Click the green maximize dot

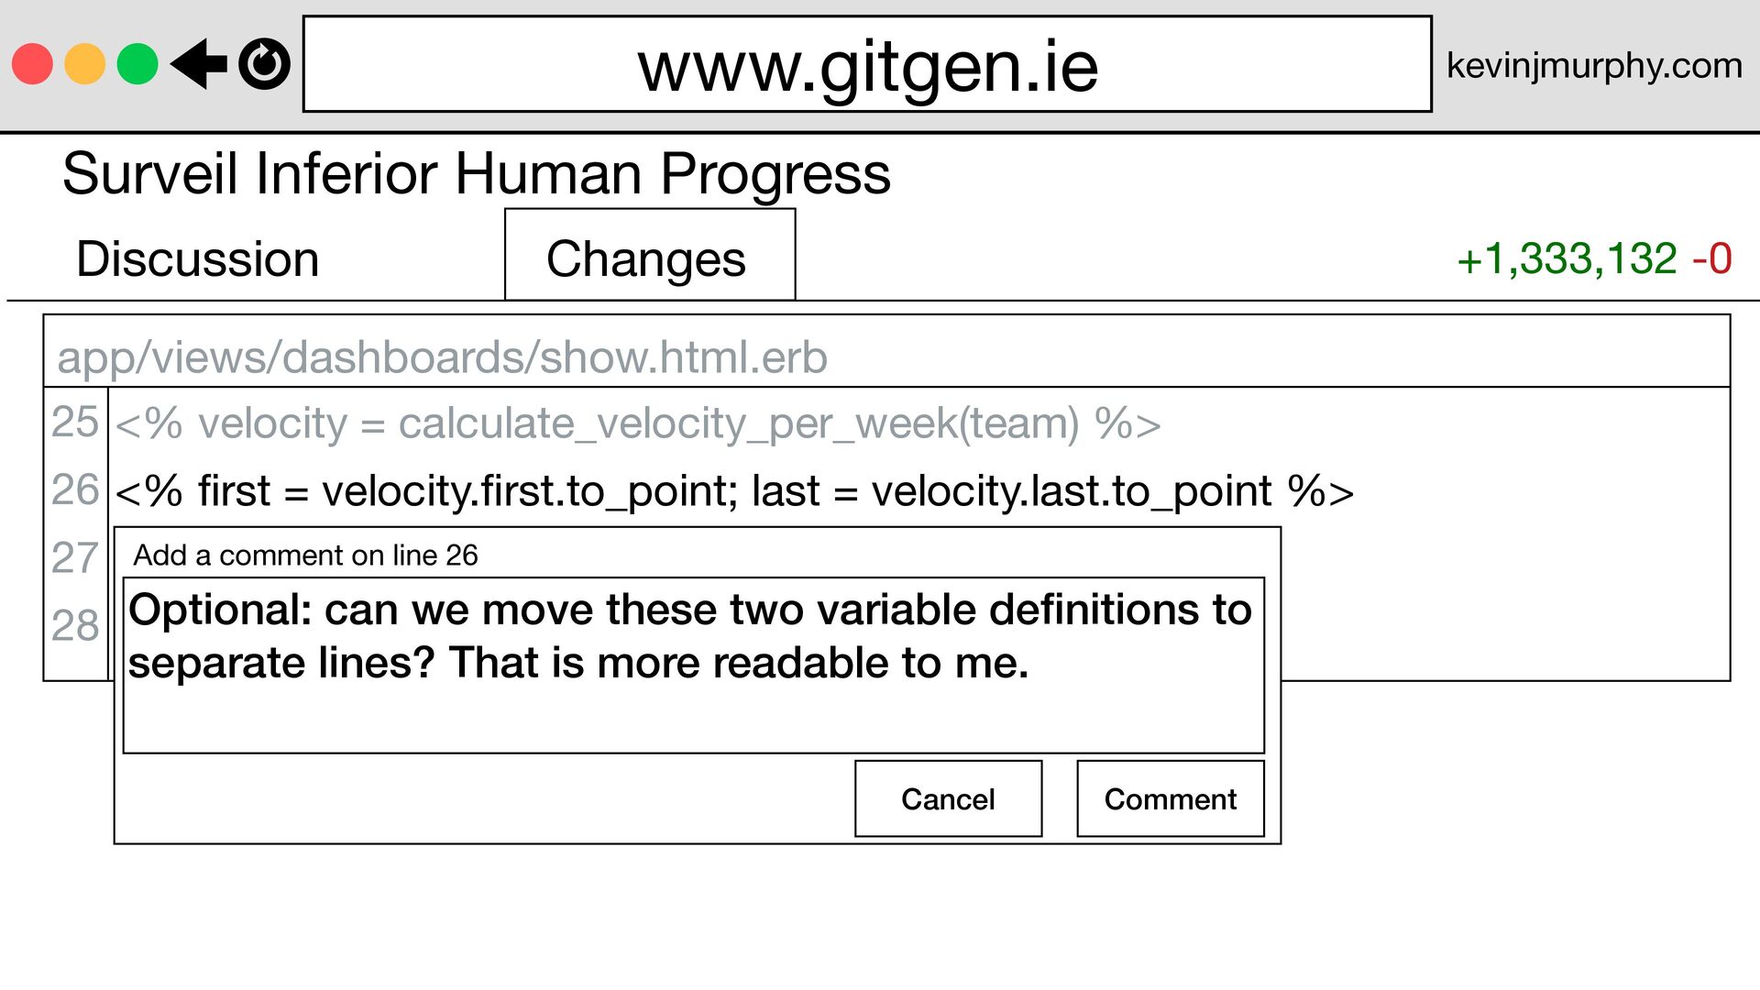[137, 64]
